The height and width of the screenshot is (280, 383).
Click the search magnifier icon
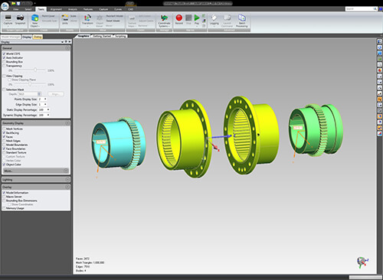pos(375,9)
